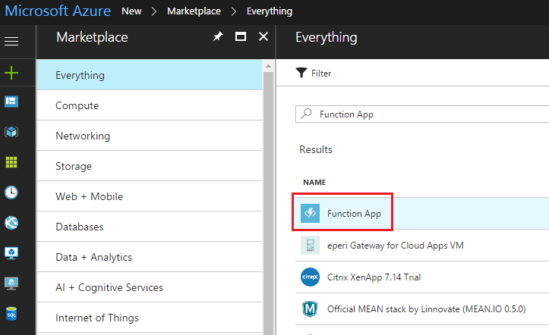The height and width of the screenshot is (335, 549).
Task: Open the Dashboard icon in sidebar
Action: pos(11,102)
